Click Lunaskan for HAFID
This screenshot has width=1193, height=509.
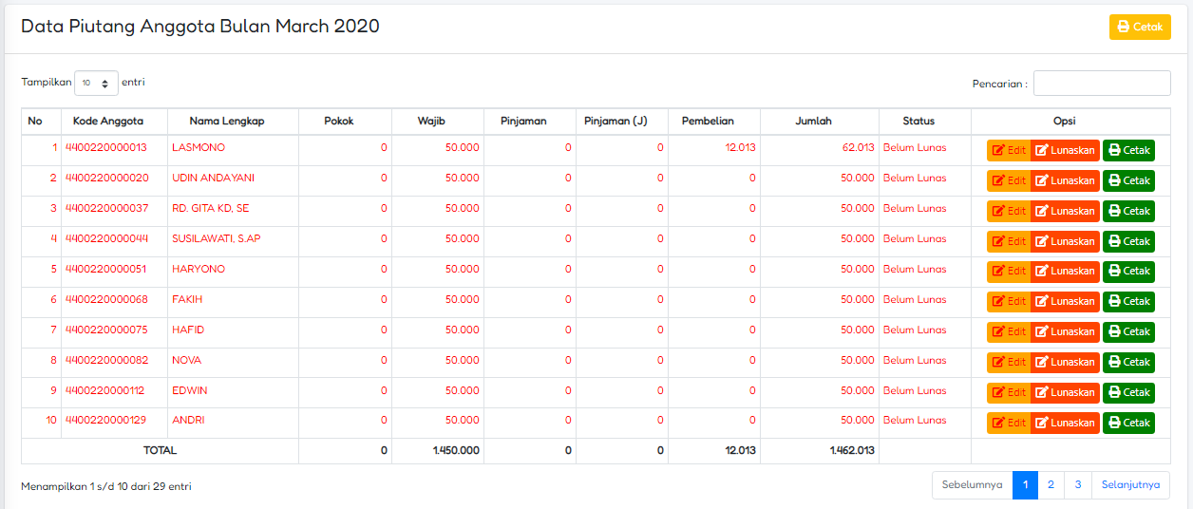pos(1065,332)
